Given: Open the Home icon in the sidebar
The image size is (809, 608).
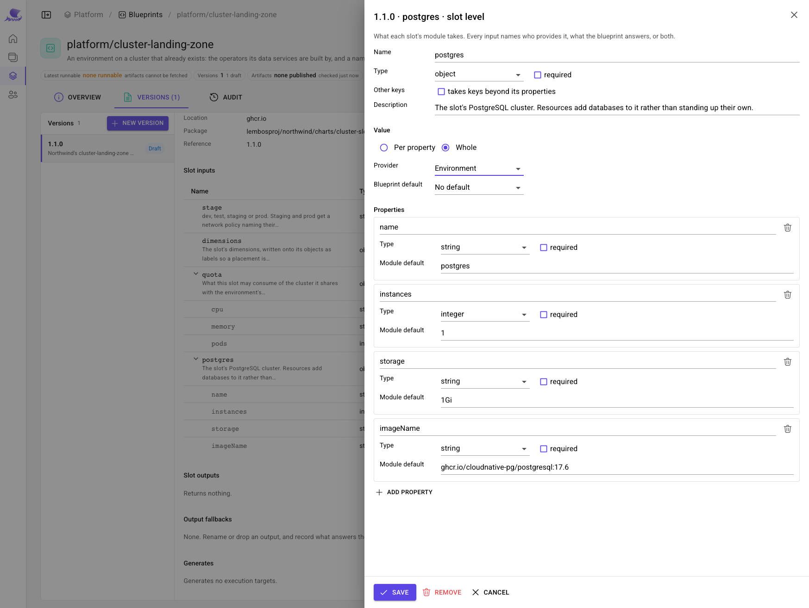Looking at the screenshot, I should tap(13, 39).
